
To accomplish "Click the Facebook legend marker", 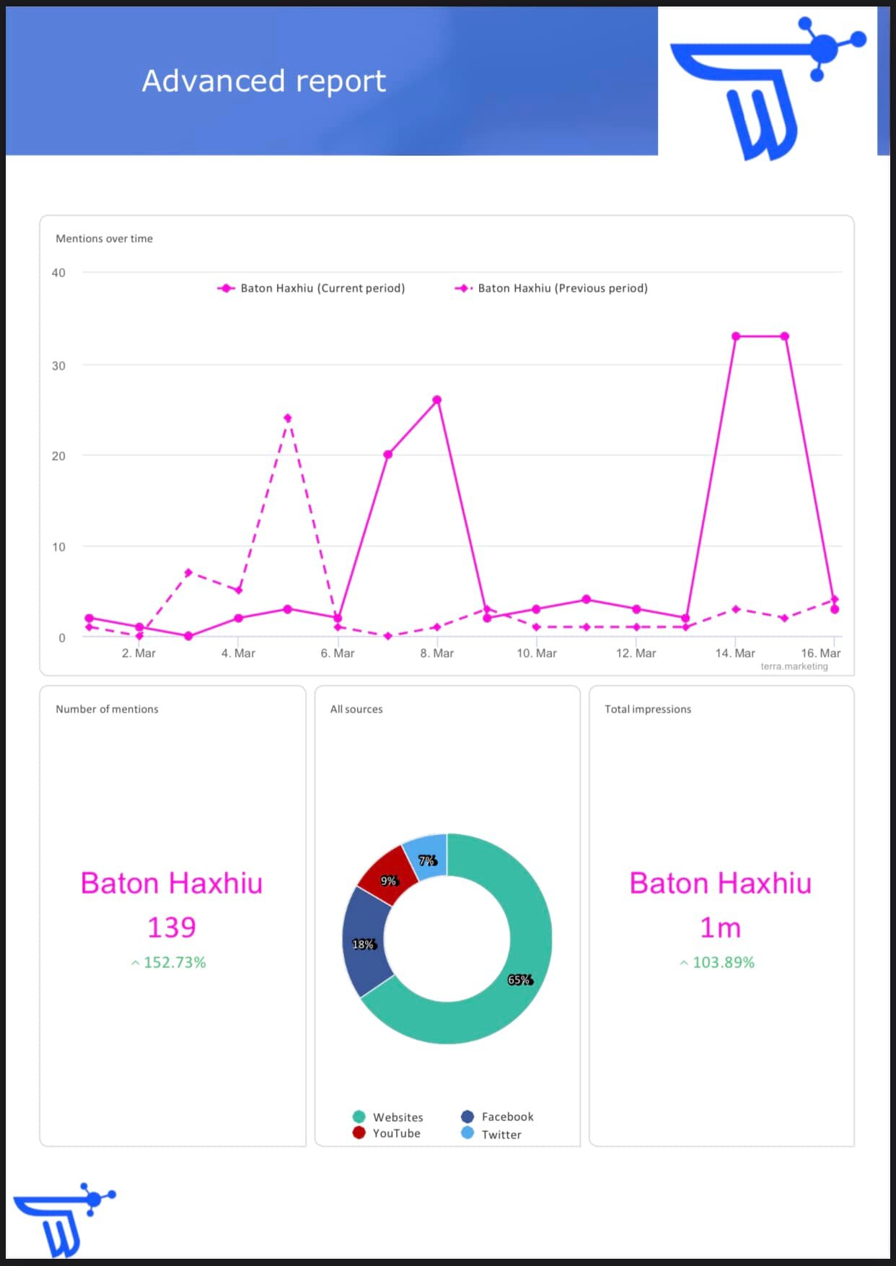I will click(x=467, y=1117).
